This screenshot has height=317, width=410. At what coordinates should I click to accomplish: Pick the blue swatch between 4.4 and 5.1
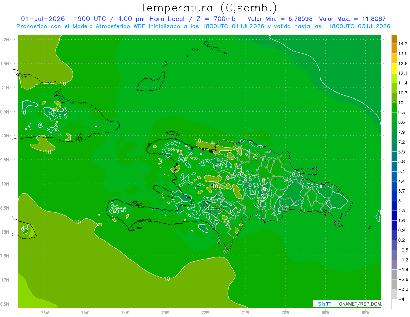(394, 176)
